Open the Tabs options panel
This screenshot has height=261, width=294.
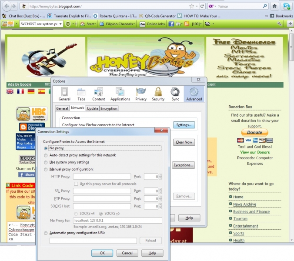81,94
